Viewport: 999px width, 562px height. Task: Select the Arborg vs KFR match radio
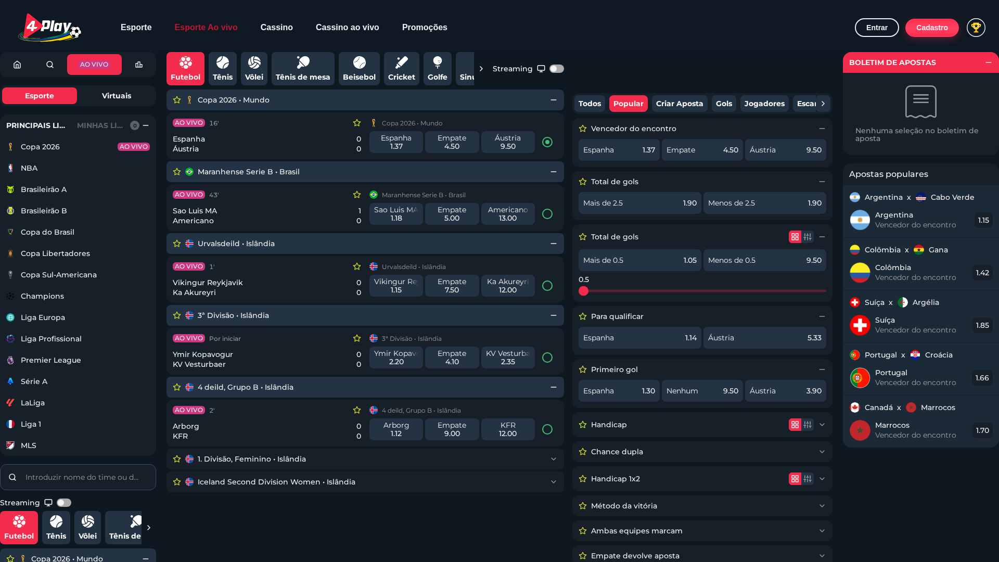click(x=547, y=429)
